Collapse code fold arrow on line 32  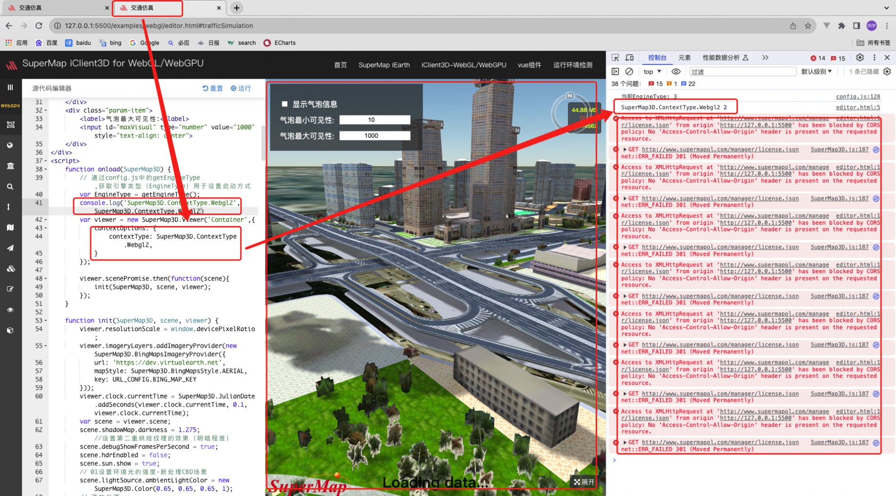46,111
